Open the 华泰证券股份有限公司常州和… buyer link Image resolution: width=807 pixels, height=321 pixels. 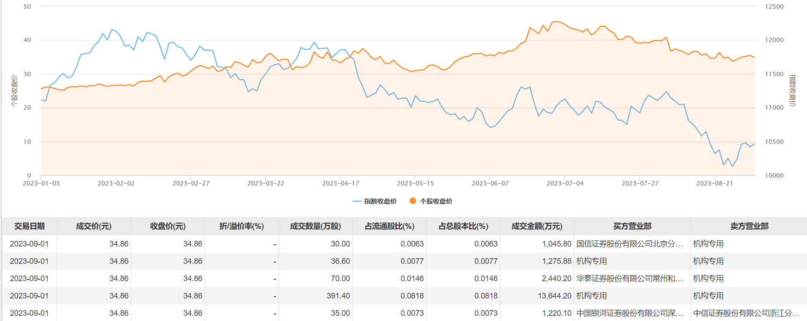point(629,279)
